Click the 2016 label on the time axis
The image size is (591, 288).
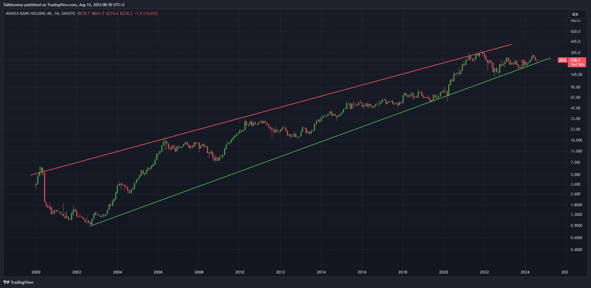click(x=362, y=272)
